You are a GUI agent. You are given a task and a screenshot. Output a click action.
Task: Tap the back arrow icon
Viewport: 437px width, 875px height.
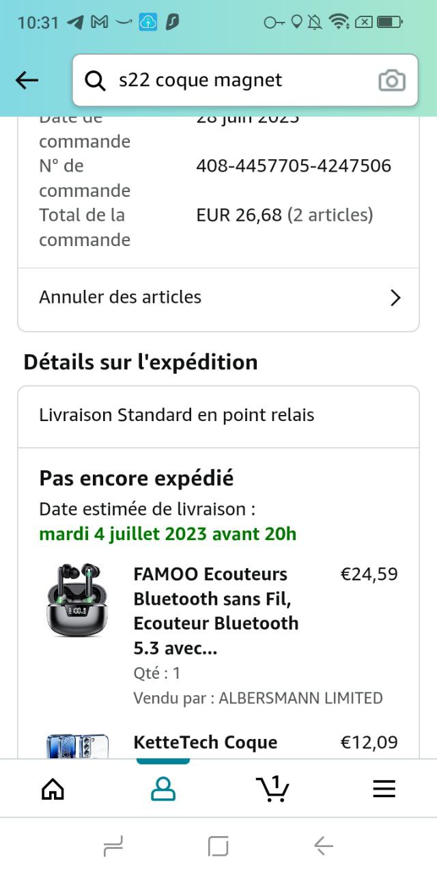click(x=27, y=81)
